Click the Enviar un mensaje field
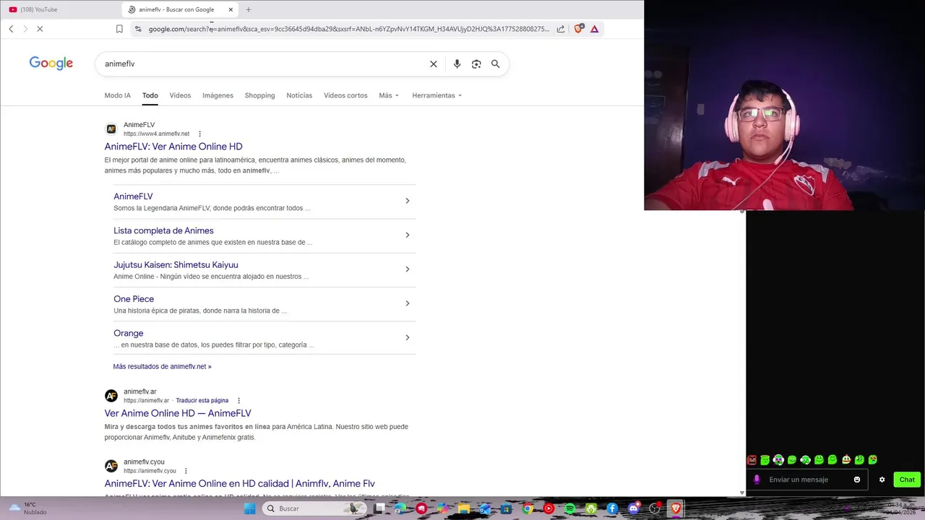 coord(806,480)
